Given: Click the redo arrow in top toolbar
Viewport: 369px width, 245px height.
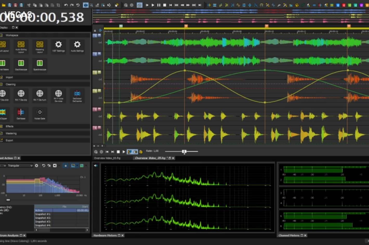Looking at the screenshot, I should point(72,5).
